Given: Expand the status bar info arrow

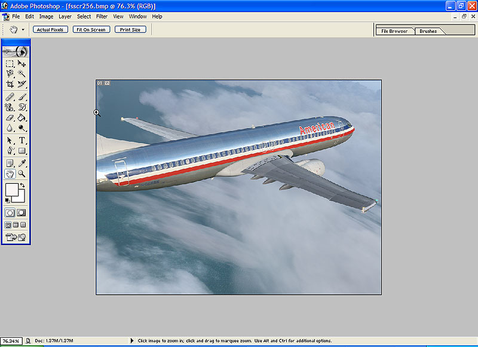Looking at the screenshot, I should coord(132,341).
